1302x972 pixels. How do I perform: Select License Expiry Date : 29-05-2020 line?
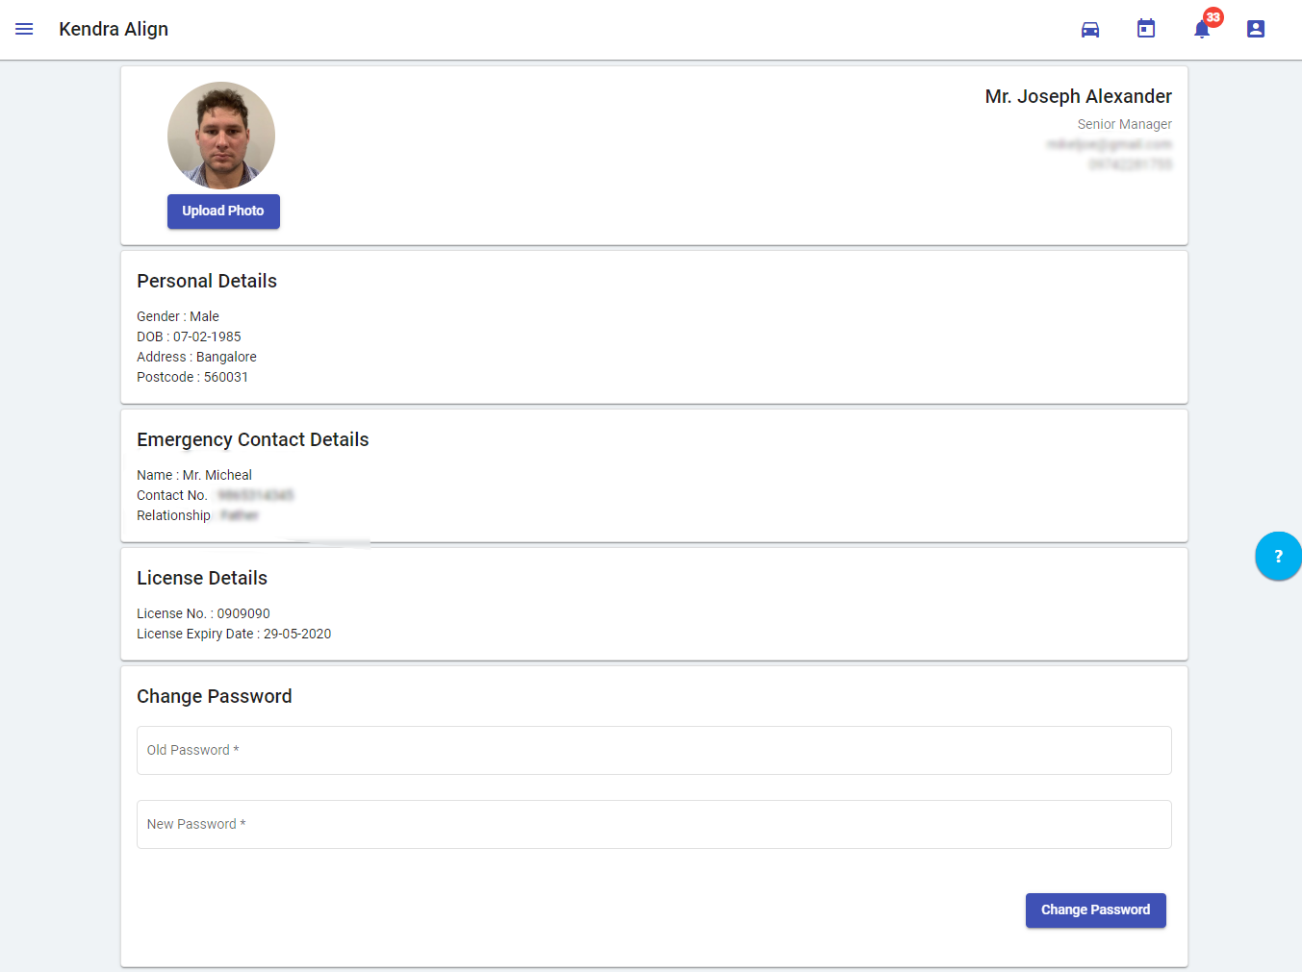(234, 634)
